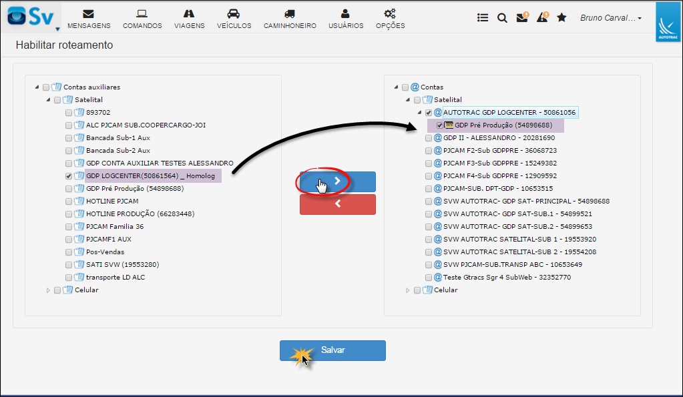Click the document icon beside Pos-Vendas
Image resolution: width=683 pixels, height=397 pixels.
(x=79, y=252)
